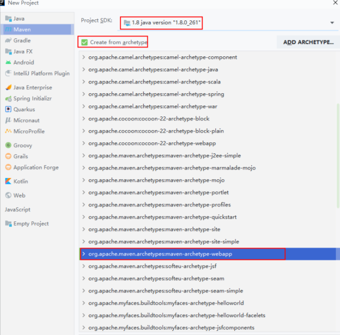Image resolution: width=340 pixels, height=335 pixels.
Task: Select softeu-archetype-seam entry
Action: coord(156,279)
